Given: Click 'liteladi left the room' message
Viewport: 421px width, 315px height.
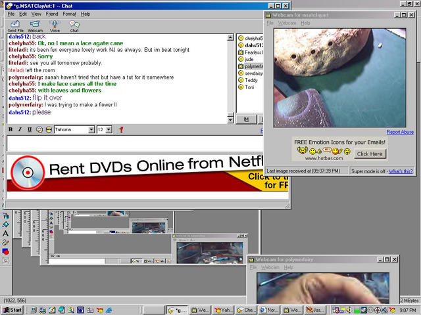Looking at the screenshot, I should [x=32, y=70].
